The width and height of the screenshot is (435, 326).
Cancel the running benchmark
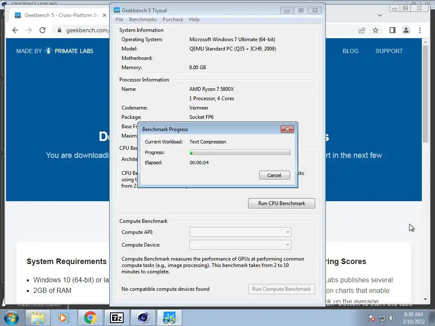[x=274, y=175]
